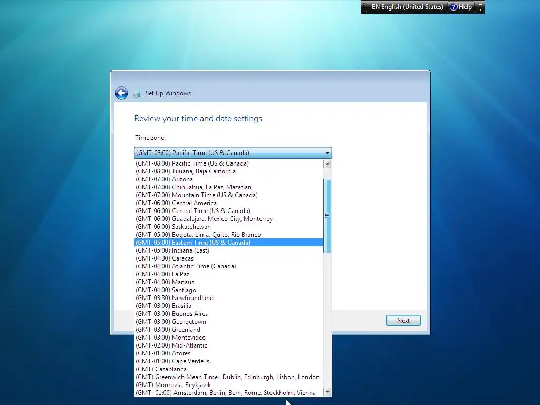Select highlighted Eastern Time (US & Canada)
This screenshot has height=405, width=540.
pyautogui.click(x=228, y=243)
